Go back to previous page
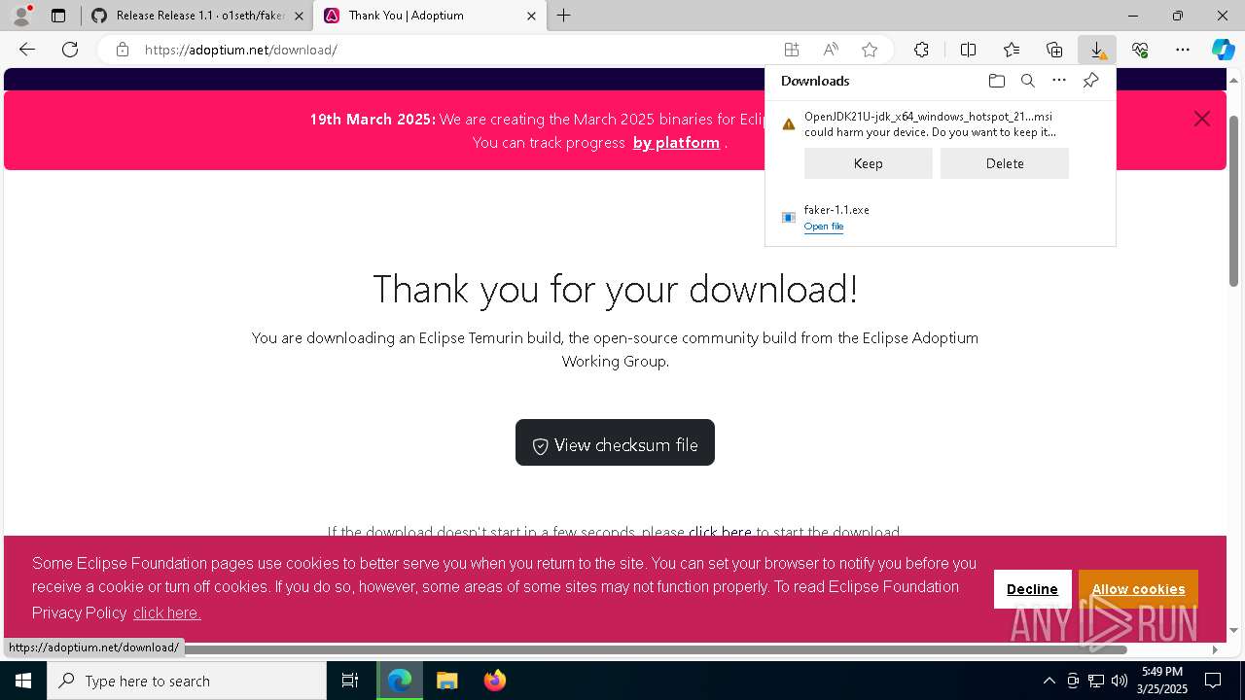This screenshot has height=700, width=1245. (x=27, y=50)
